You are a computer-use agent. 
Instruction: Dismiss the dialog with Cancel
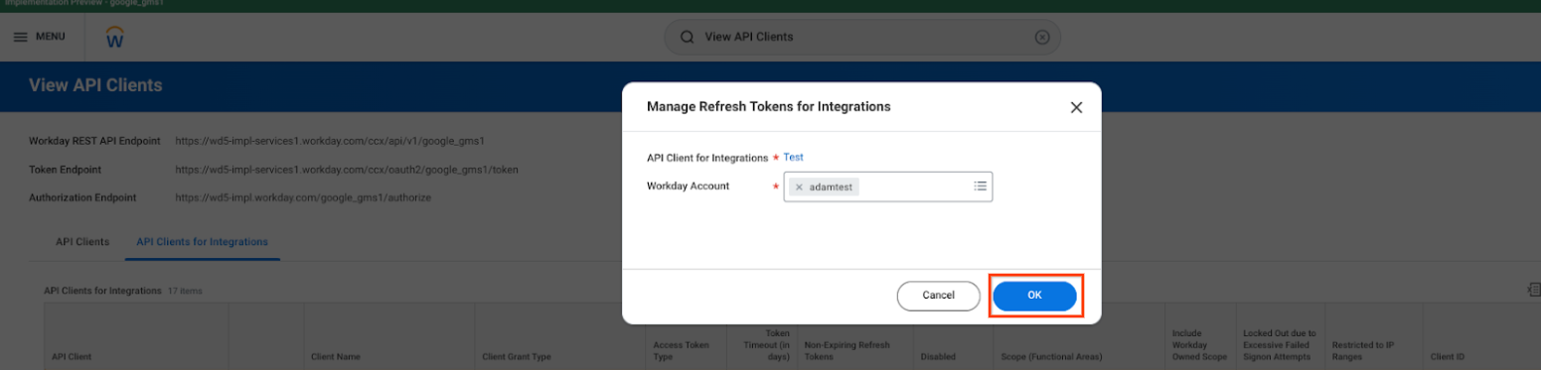938,296
